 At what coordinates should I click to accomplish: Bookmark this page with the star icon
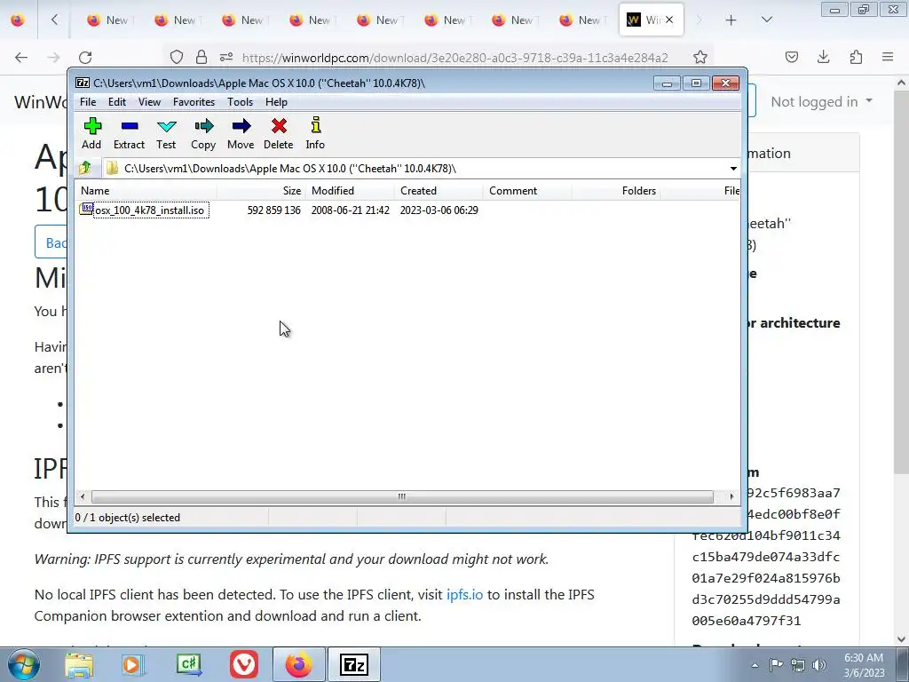(700, 57)
